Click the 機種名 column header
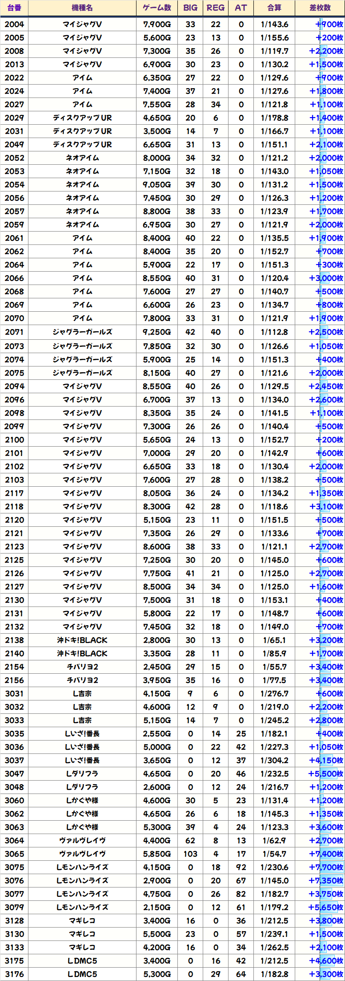 [x=82, y=8]
